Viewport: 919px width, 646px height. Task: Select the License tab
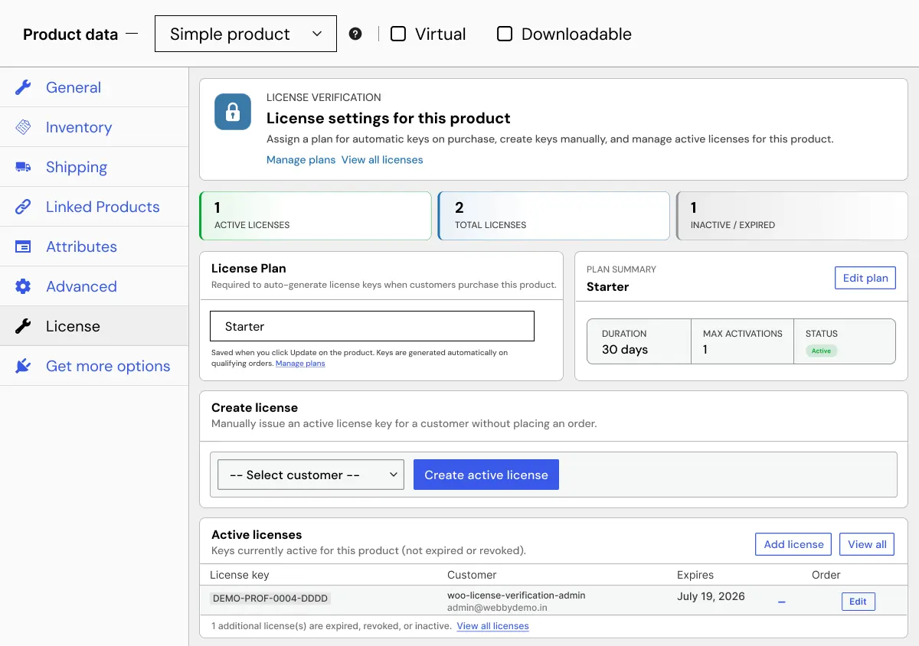[x=94, y=326]
